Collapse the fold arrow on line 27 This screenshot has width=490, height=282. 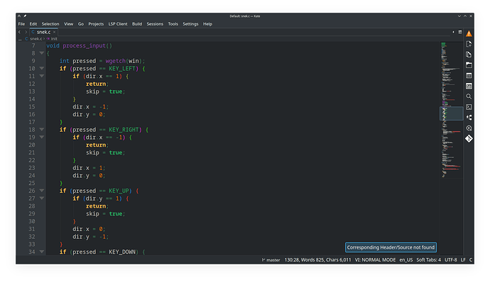[42, 198]
